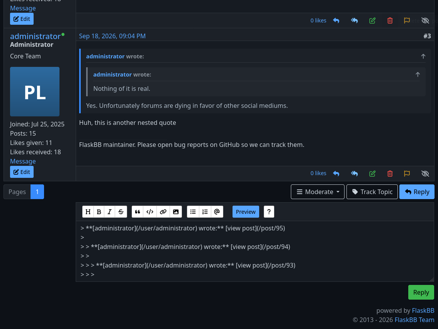Edit post #3 using the green pencil icon
The width and height of the screenshot is (438, 329).
pyautogui.click(x=372, y=174)
